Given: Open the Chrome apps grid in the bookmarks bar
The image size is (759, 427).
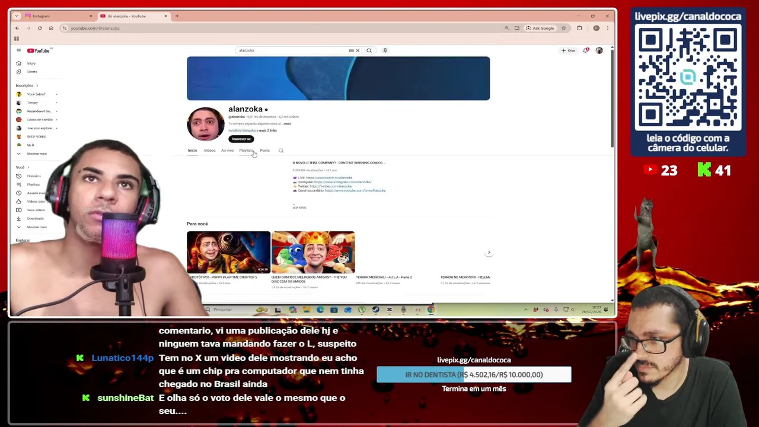Looking at the screenshot, I should [x=17, y=39].
